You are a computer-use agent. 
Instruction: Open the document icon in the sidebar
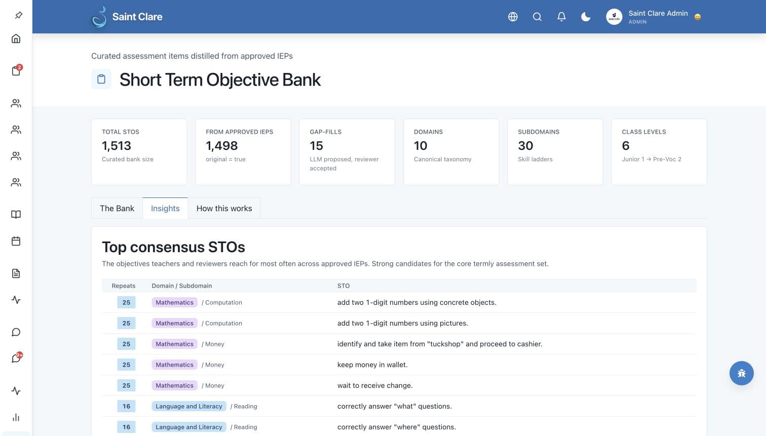(x=16, y=273)
